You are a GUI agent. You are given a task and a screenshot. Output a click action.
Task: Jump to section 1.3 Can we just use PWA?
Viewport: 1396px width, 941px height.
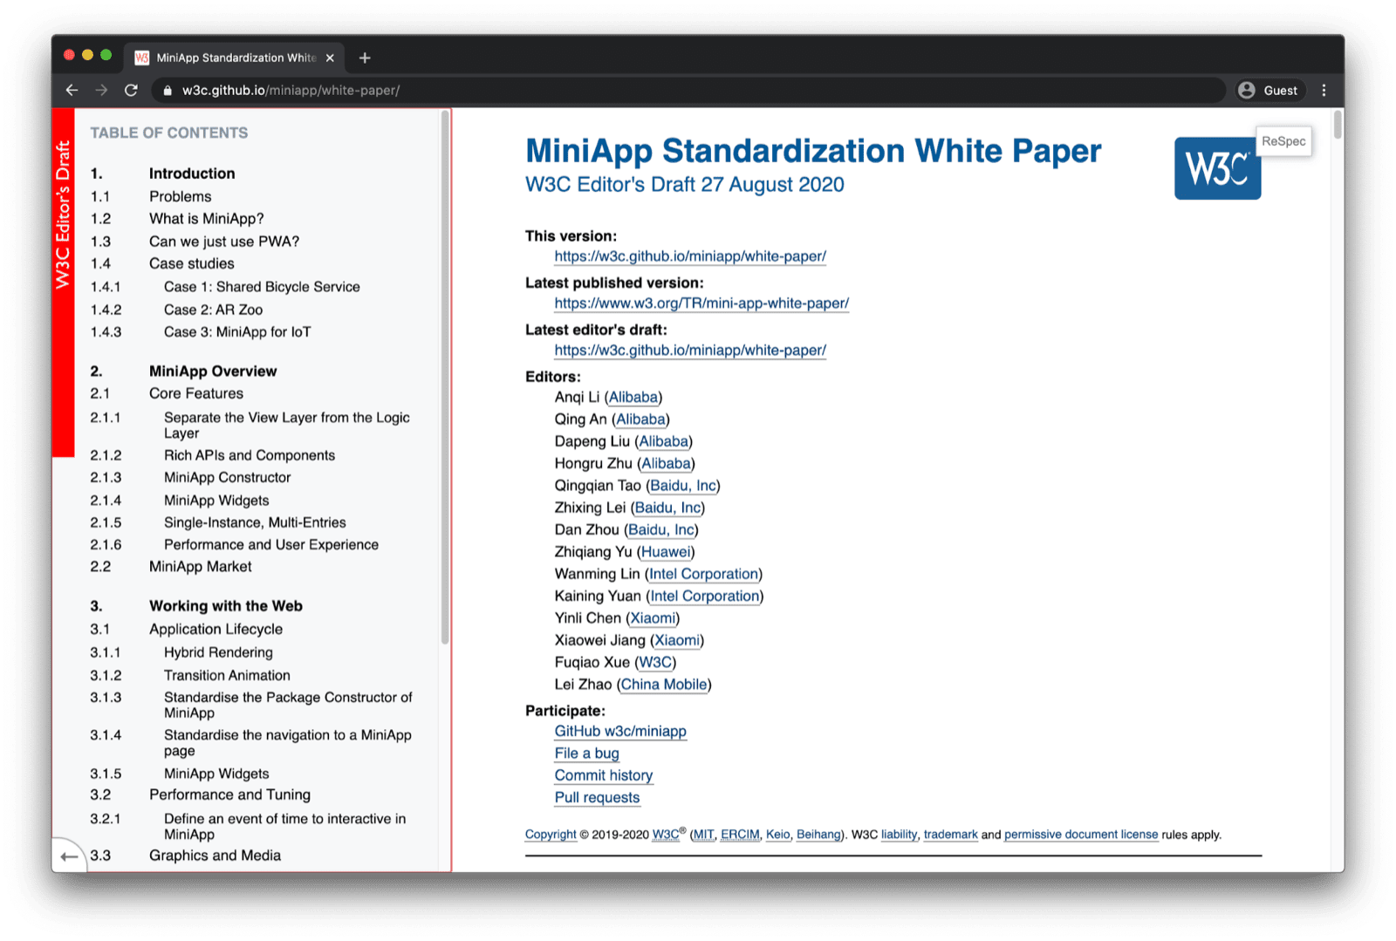[x=223, y=241]
